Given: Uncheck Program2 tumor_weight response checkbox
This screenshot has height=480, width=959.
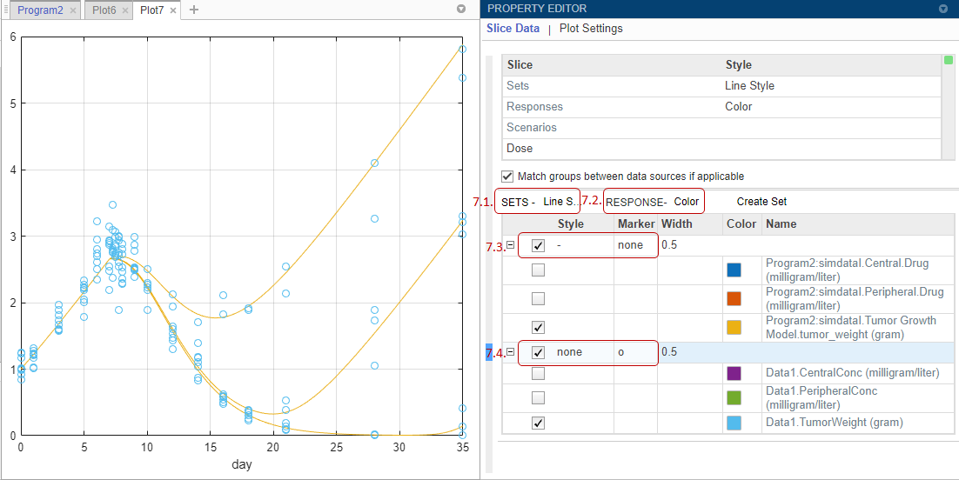Looking at the screenshot, I should [538, 327].
